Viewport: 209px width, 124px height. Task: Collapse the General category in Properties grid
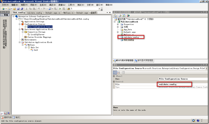114,82
